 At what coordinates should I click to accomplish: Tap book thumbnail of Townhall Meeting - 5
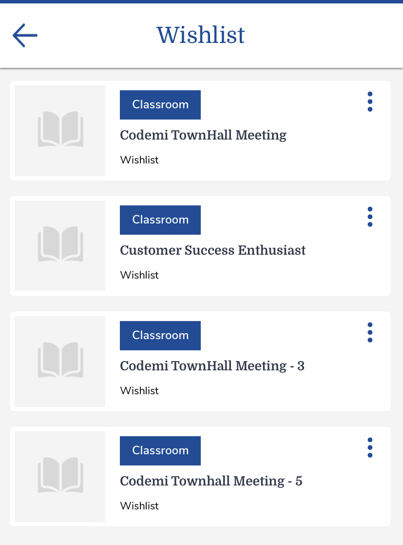pyautogui.click(x=60, y=476)
